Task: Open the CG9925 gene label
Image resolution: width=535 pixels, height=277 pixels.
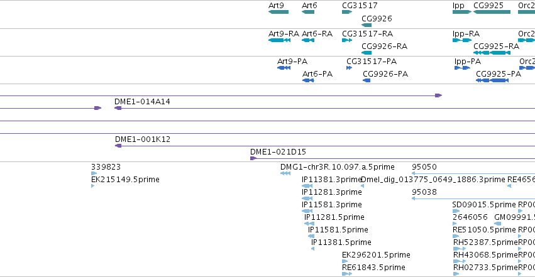Action: [488, 6]
